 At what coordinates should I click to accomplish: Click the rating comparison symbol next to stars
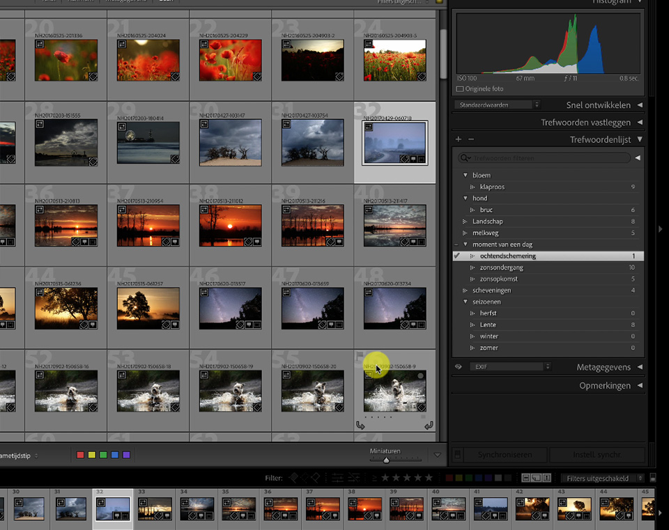[374, 478]
